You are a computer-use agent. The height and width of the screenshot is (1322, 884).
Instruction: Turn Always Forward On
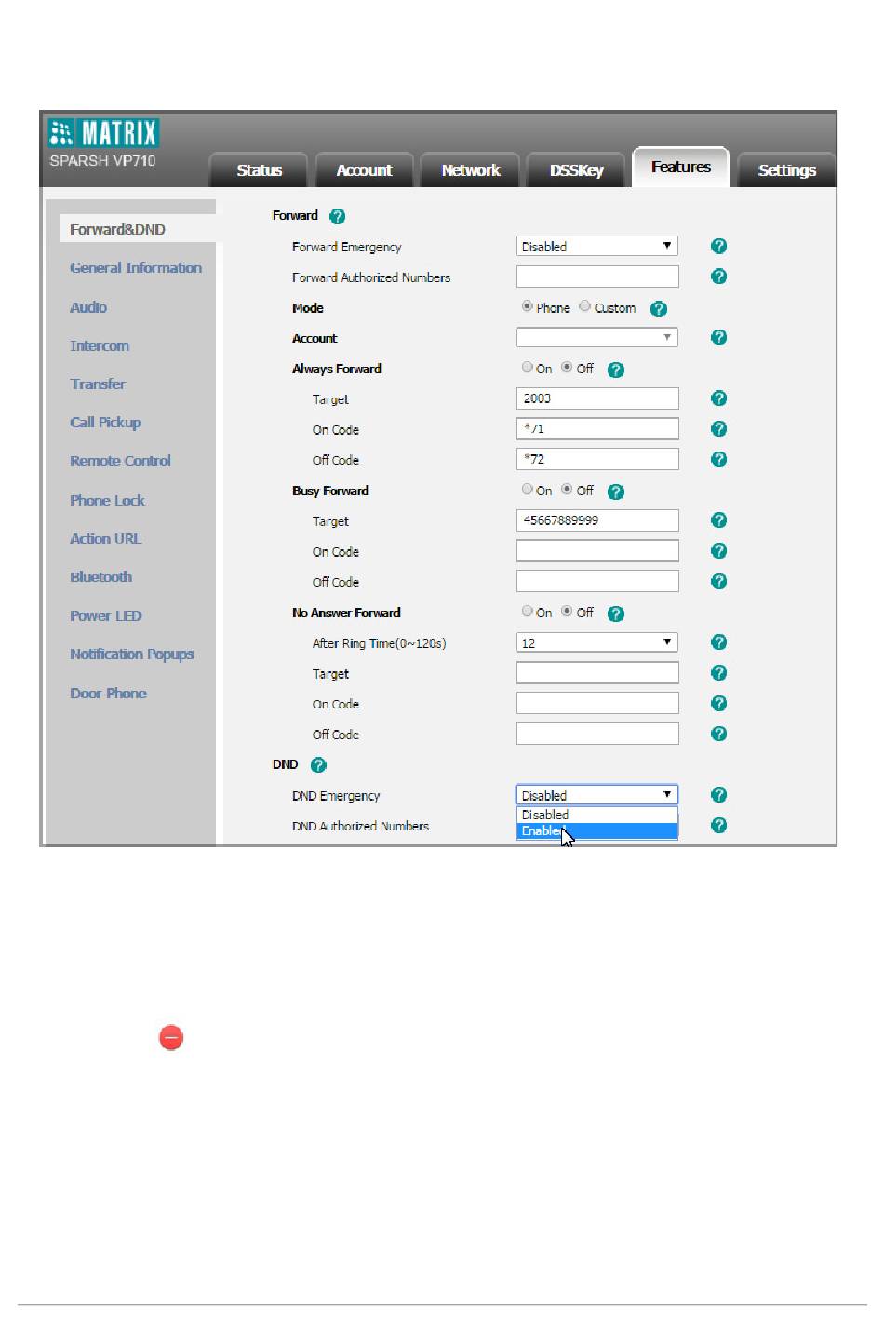(528, 368)
